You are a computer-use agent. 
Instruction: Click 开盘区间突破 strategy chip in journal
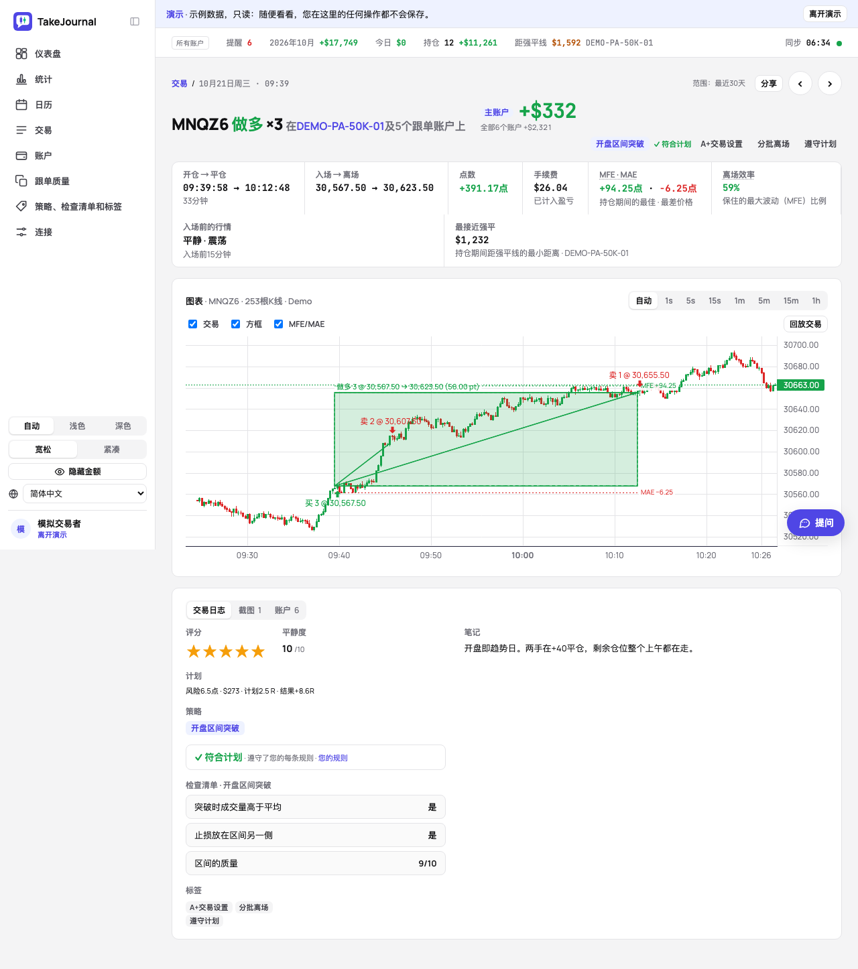pos(215,728)
